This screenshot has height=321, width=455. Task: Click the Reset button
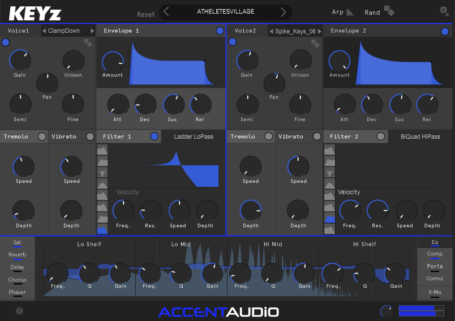pyautogui.click(x=145, y=14)
